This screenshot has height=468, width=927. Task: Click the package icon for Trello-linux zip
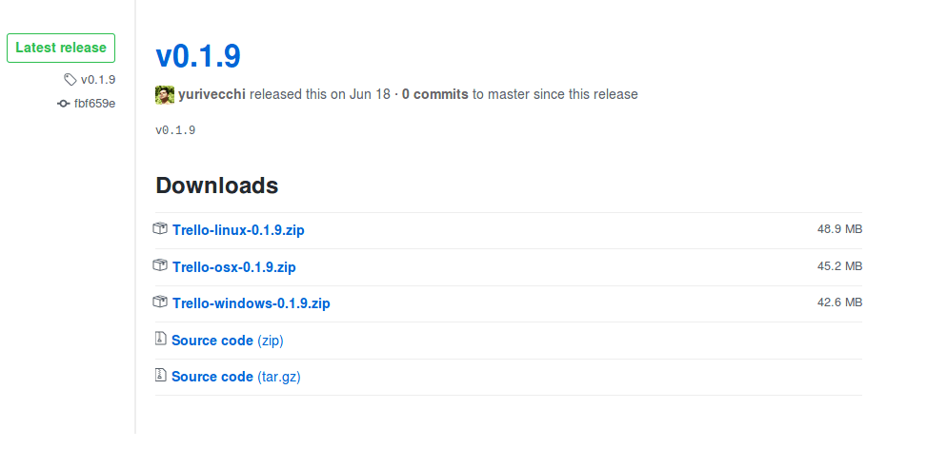tap(160, 229)
